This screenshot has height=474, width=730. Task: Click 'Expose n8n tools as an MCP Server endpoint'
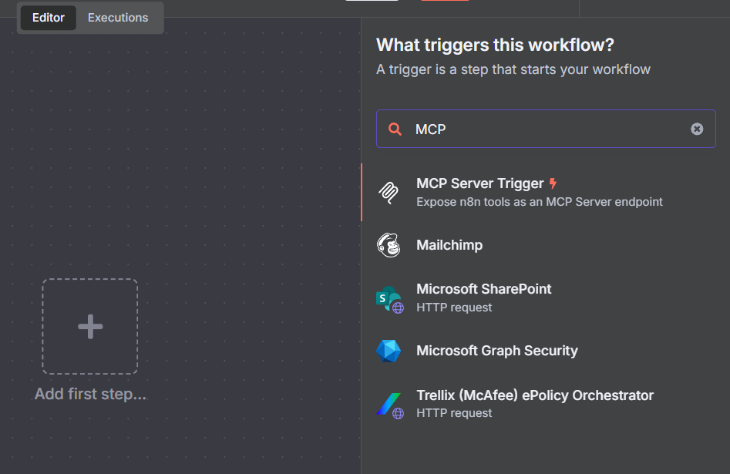539,202
